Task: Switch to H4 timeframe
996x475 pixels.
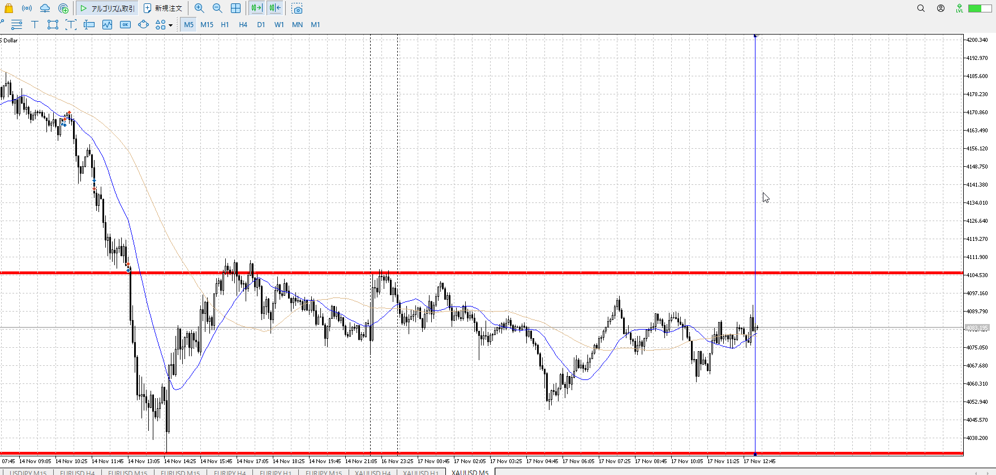Action: [x=243, y=24]
